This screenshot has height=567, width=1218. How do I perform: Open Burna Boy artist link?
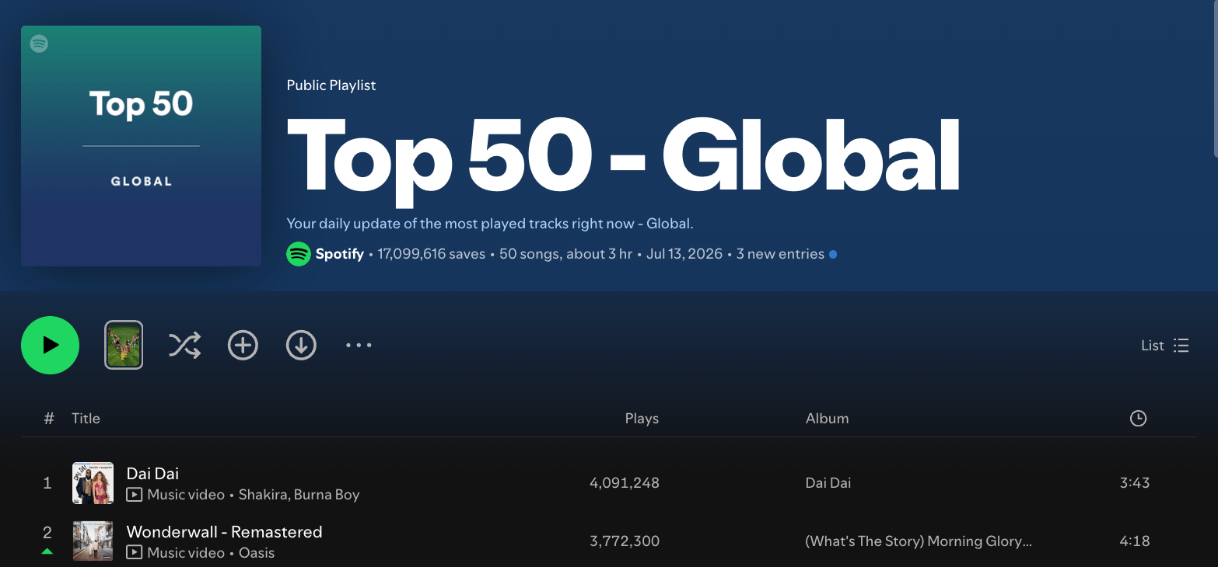pyautogui.click(x=327, y=495)
